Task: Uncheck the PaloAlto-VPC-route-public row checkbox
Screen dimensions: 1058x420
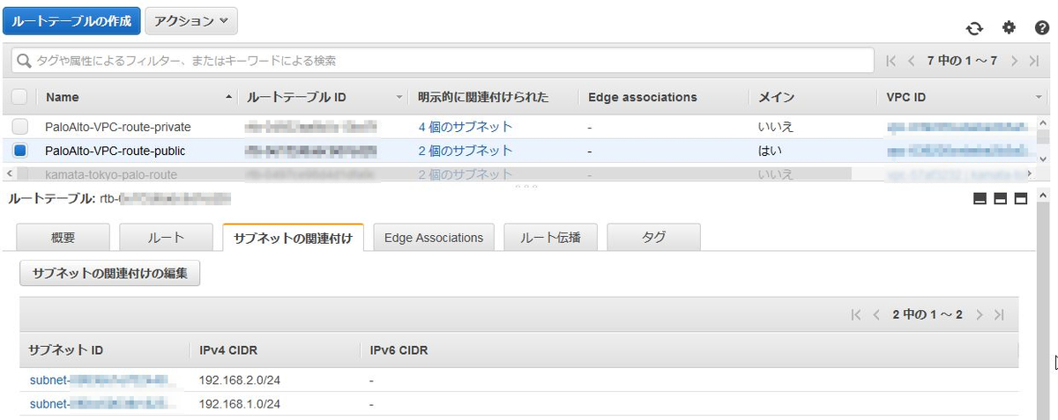Action: [x=19, y=151]
